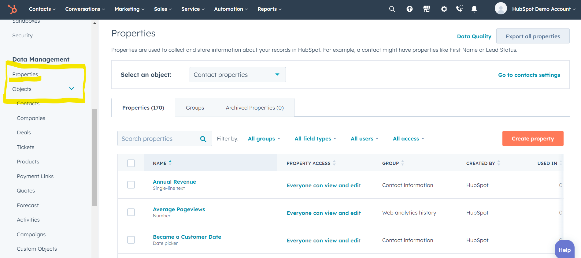Open the Annual Revenue property
The image size is (581, 258).
pos(174,182)
